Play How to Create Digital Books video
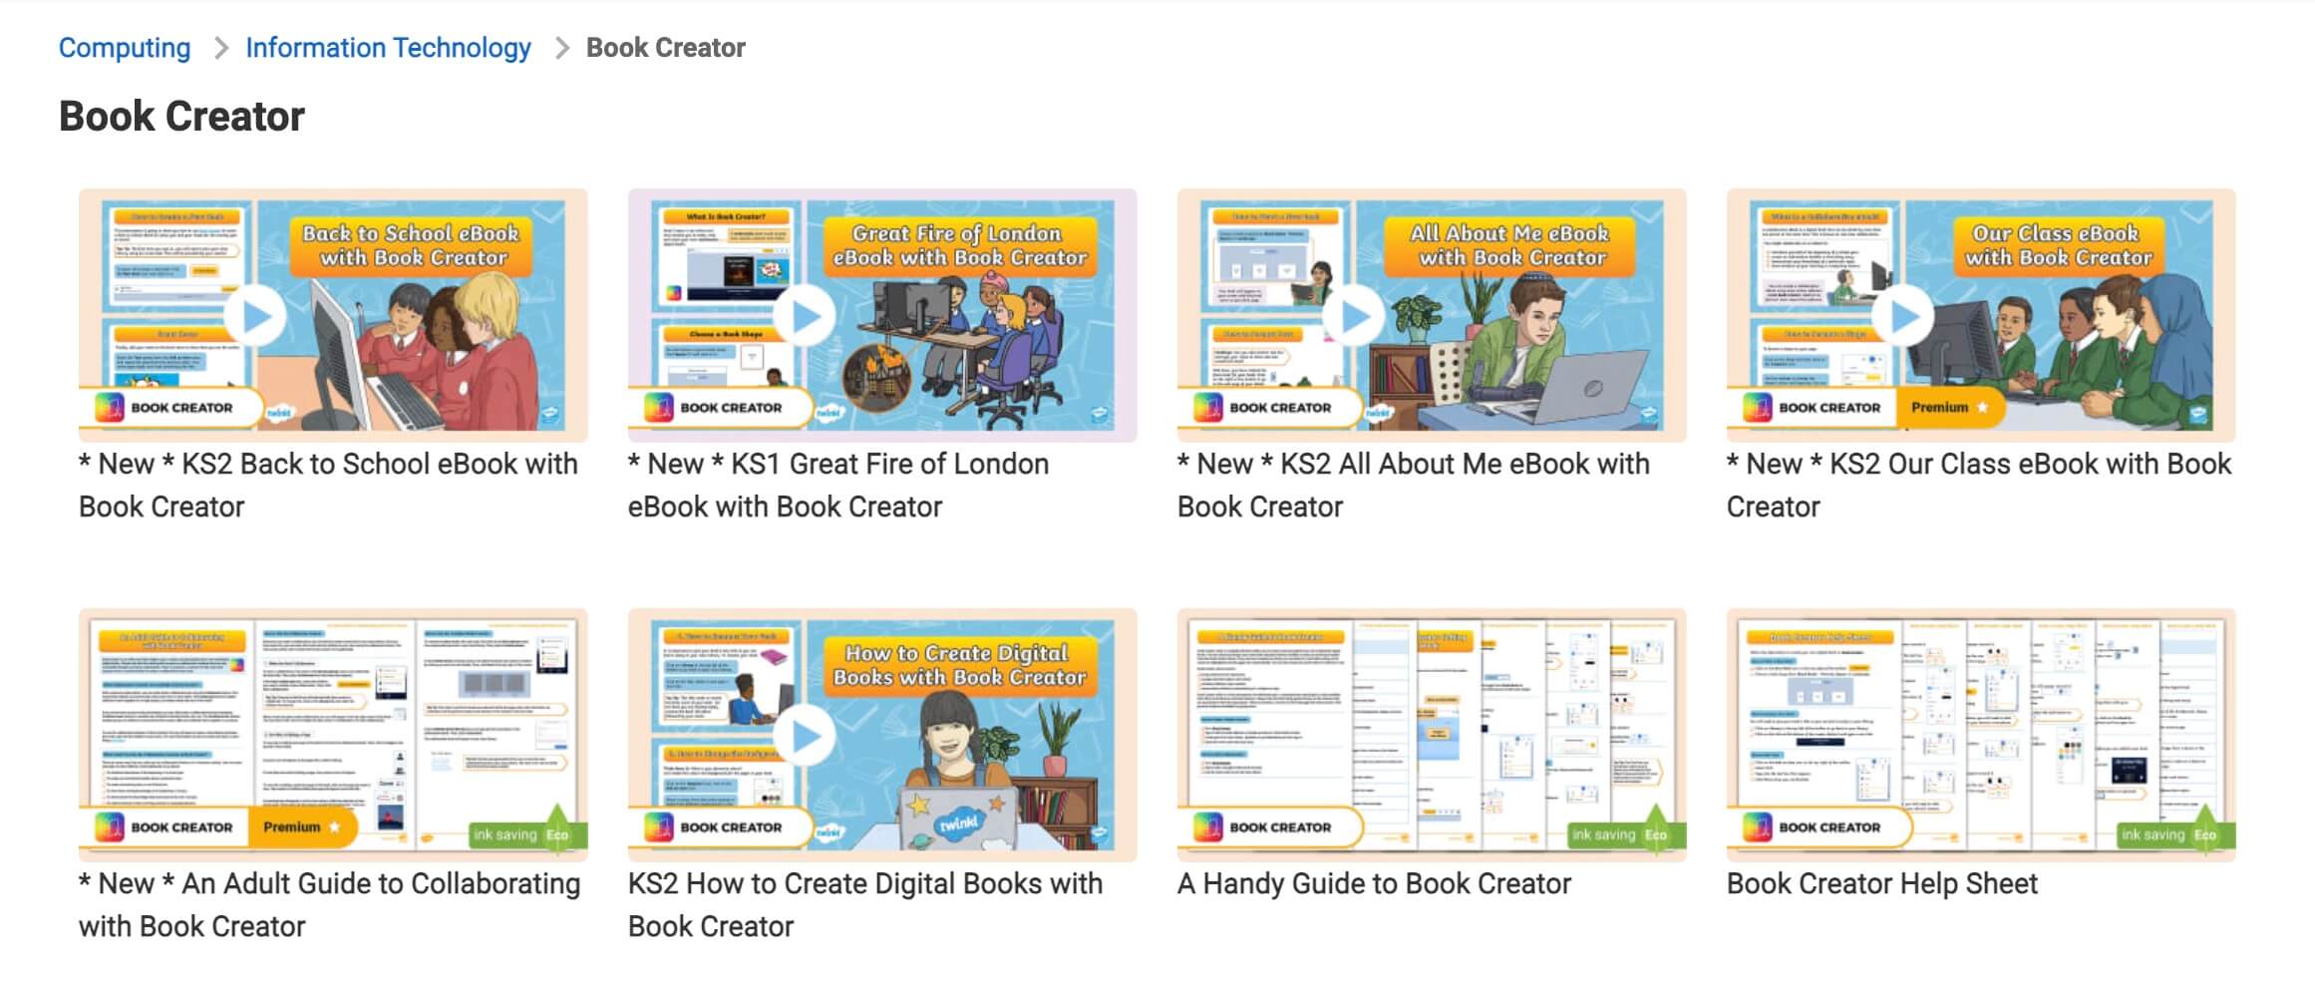 (805, 736)
